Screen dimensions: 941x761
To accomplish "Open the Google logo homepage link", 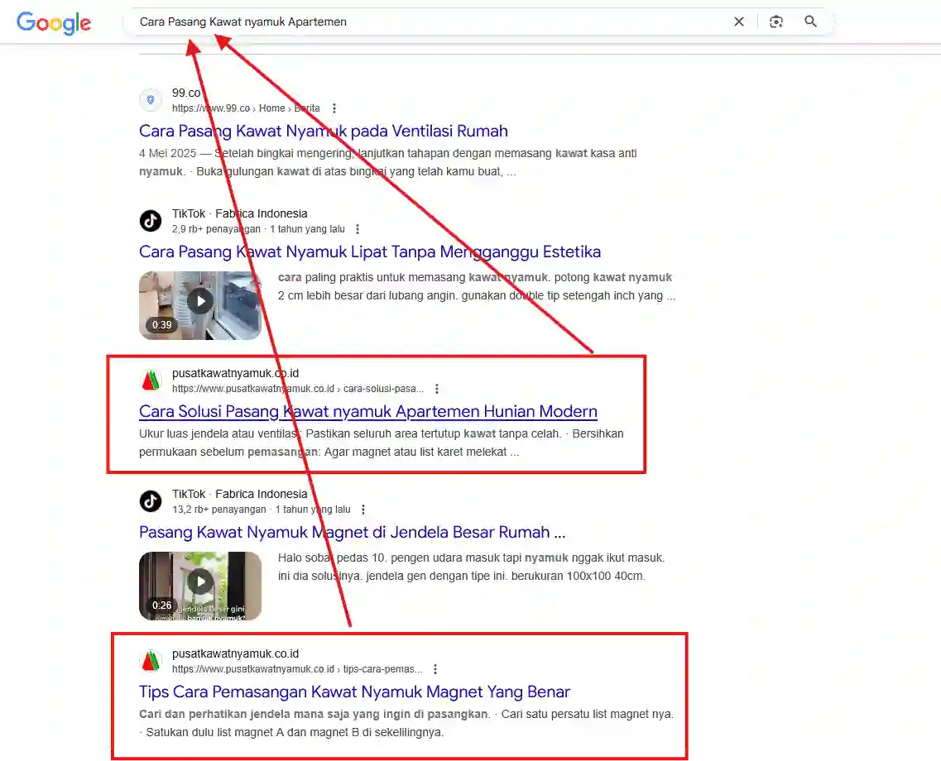I will tap(54, 22).
